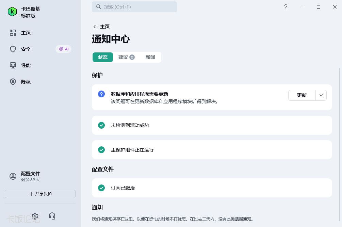
Task: Focus the 搜索 (Ctrl+F) search field
Action: pyautogui.click(x=134, y=7)
